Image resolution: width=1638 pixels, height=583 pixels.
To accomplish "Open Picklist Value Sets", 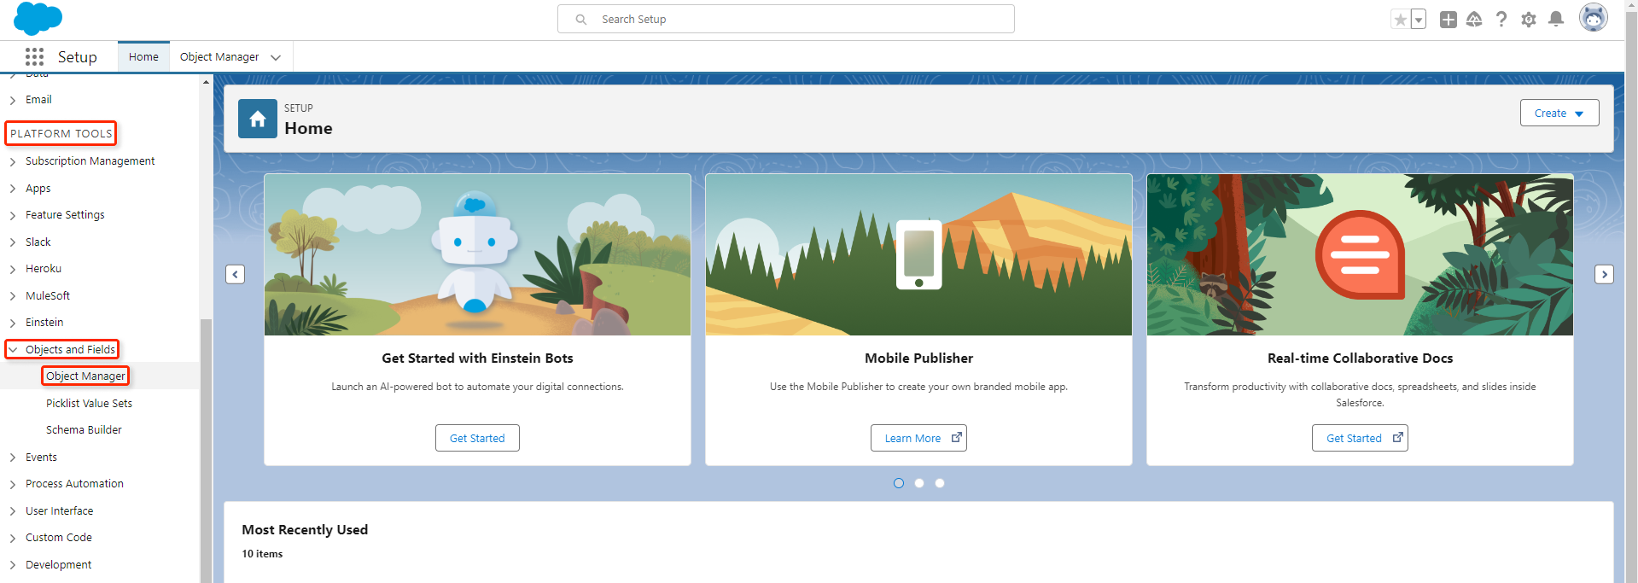I will click(x=89, y=403).
